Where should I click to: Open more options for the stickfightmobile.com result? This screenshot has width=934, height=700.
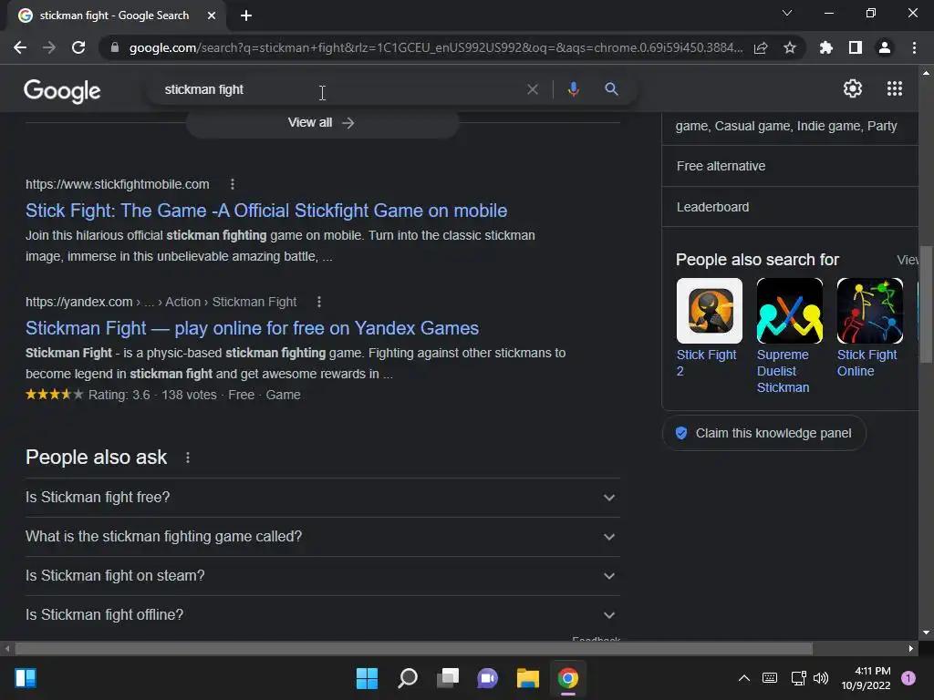click(x=233, y=184)
